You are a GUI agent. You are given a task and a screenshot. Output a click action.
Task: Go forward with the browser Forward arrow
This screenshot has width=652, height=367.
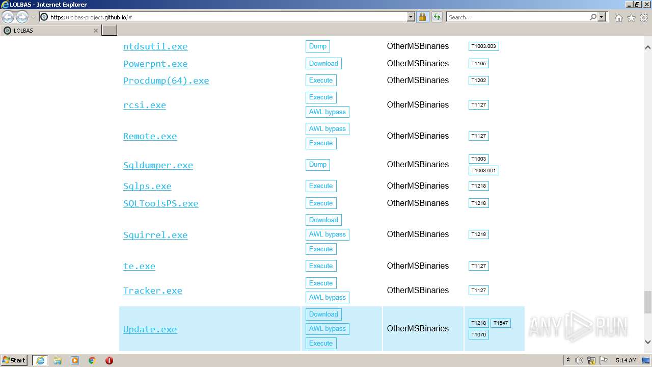(x=22, y=17)
